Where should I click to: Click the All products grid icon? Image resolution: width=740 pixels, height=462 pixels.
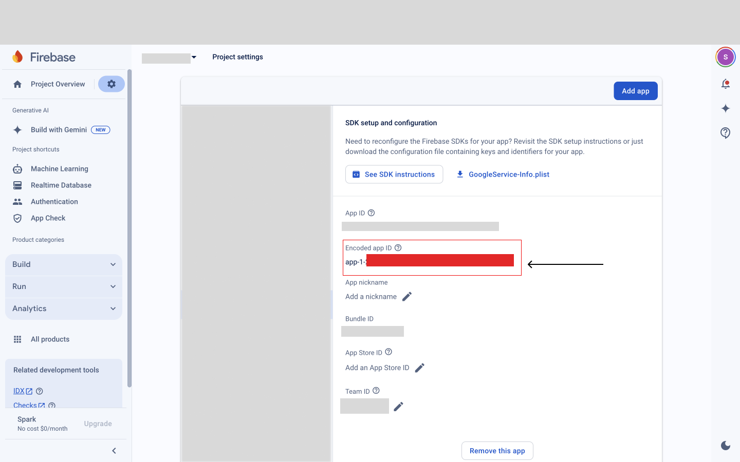[x=17, y=339]
